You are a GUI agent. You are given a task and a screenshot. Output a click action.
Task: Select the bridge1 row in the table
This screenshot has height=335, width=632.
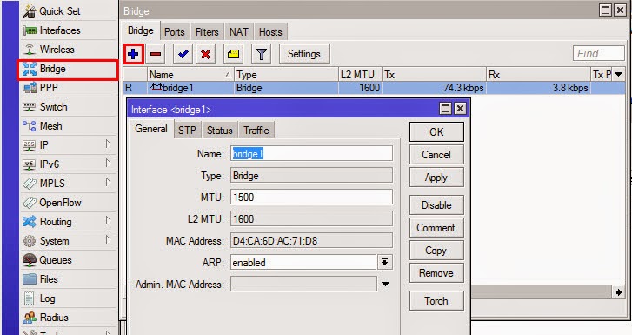tap(374, 88)
